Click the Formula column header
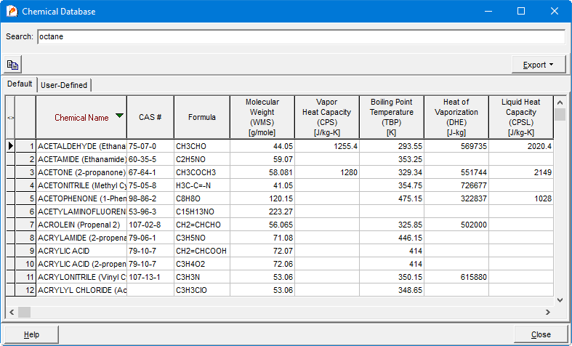The image size is (572, 346). point(202,118)
